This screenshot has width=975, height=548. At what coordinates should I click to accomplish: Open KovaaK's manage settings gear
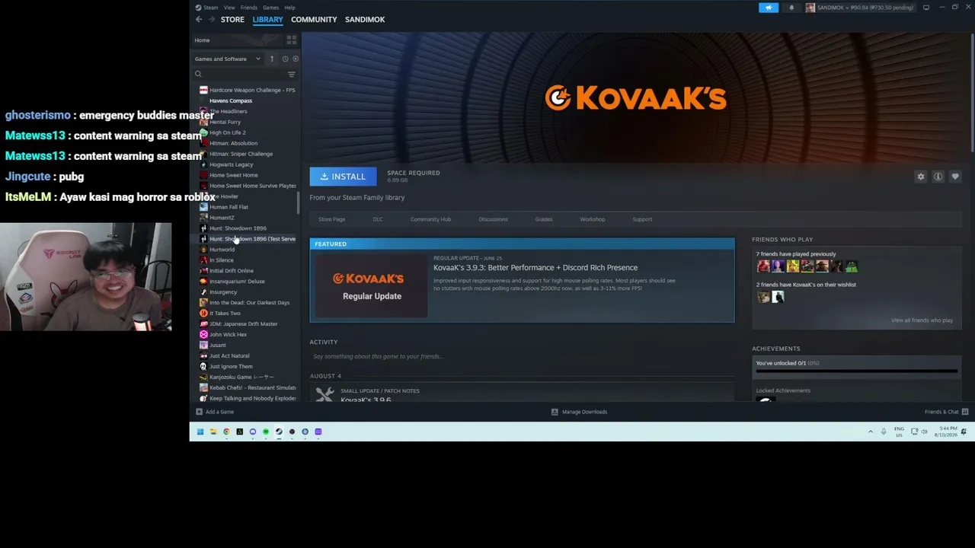[921, 177]
